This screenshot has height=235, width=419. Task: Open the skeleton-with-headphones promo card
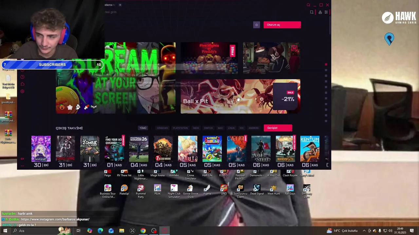pos(271,58)
